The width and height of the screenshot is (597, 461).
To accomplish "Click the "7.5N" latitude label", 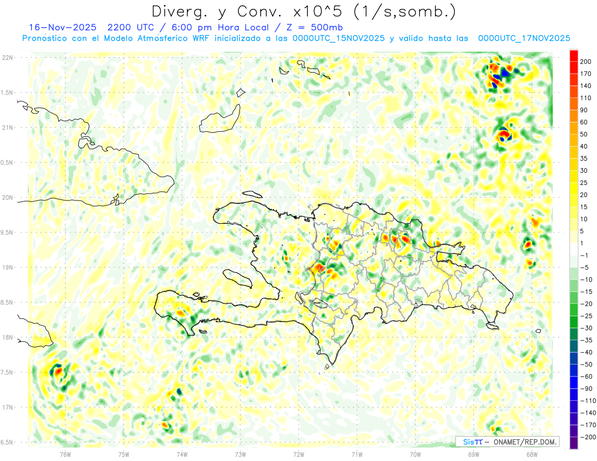I will [x=7, y=372].
